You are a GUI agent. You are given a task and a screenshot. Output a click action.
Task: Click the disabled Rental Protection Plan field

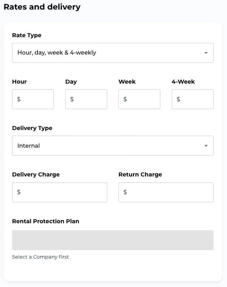(113, 240)
